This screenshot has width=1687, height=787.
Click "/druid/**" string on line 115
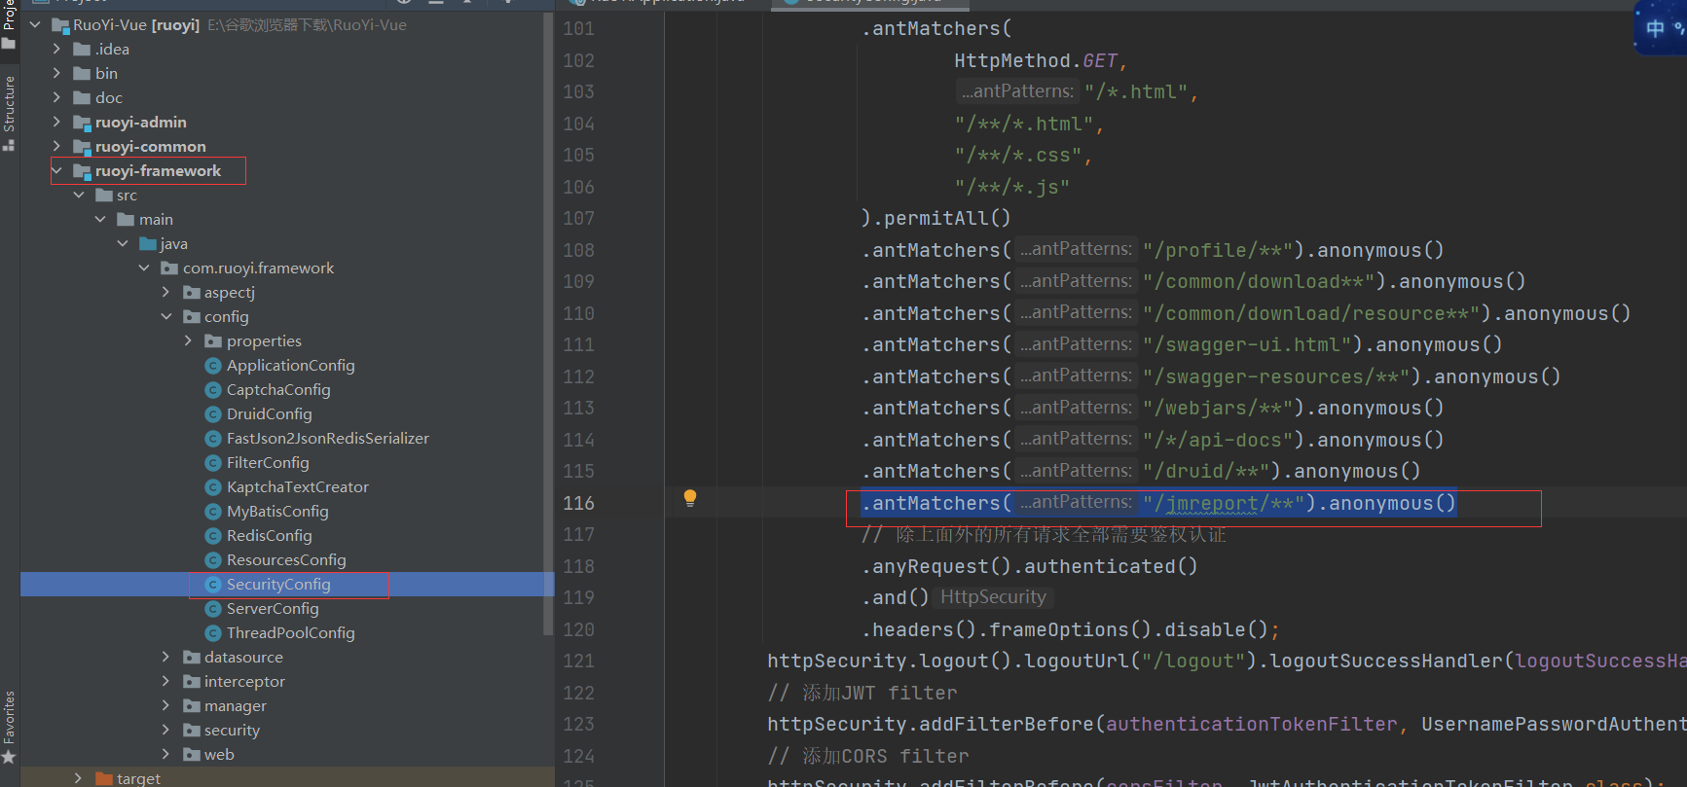[x=1206, y=472]
